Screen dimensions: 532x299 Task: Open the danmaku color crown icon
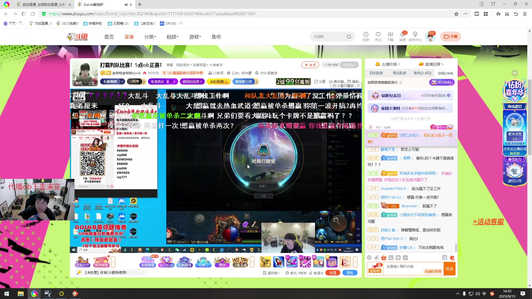click(x=383, y=258)
